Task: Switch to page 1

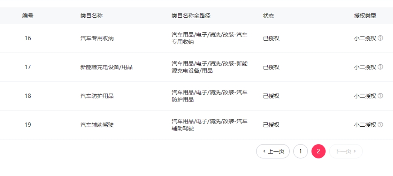Action: tap(300, 151)
